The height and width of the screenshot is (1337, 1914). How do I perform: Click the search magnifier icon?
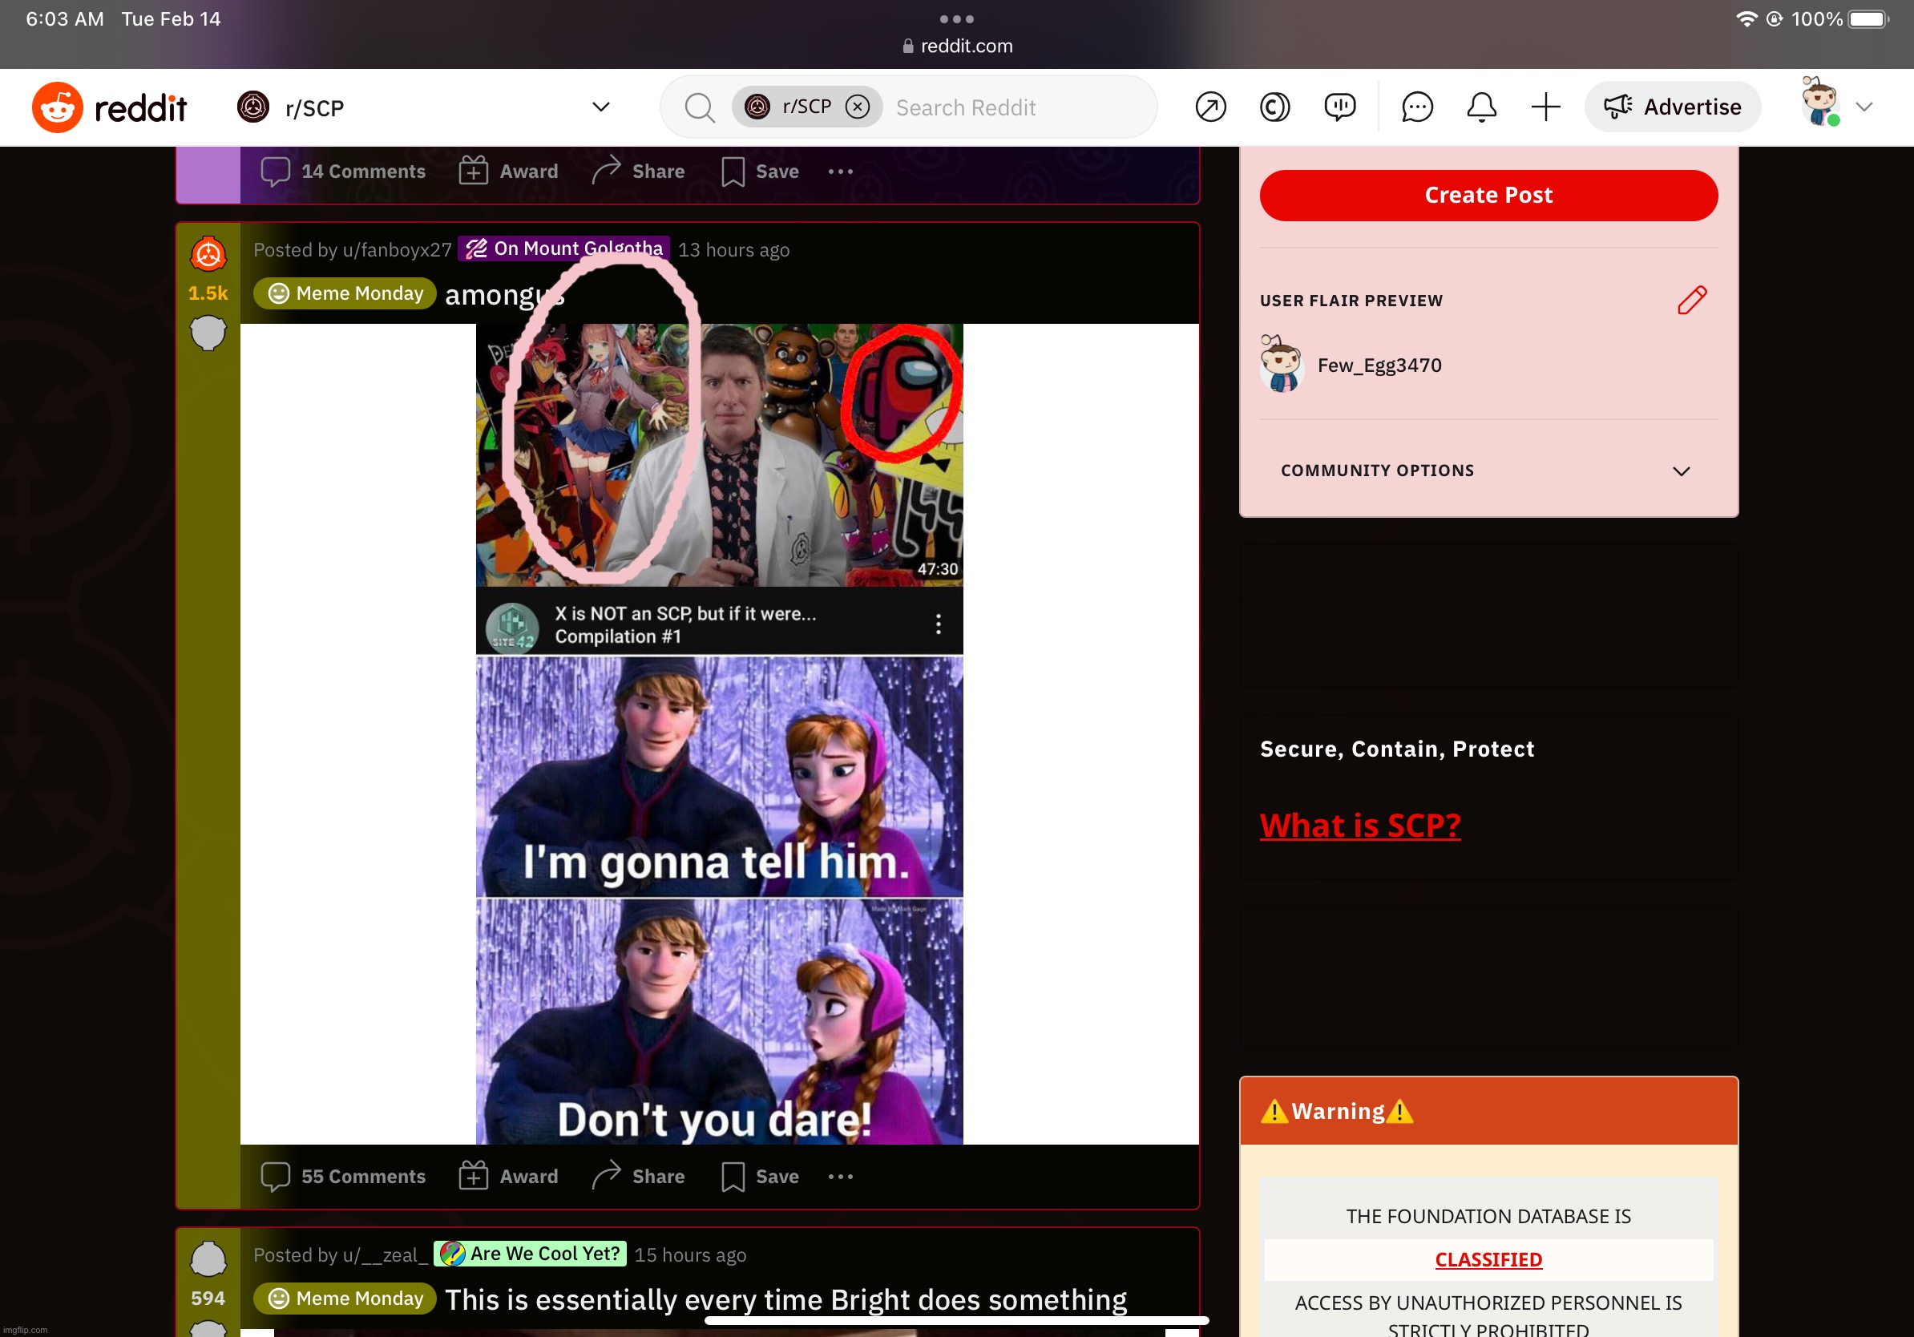700,107
